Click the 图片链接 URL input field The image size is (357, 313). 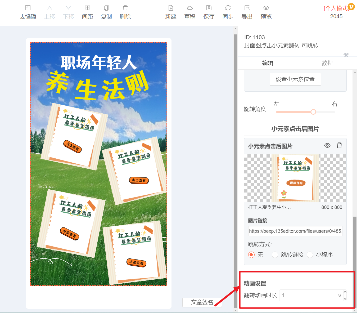coord(295,231)
